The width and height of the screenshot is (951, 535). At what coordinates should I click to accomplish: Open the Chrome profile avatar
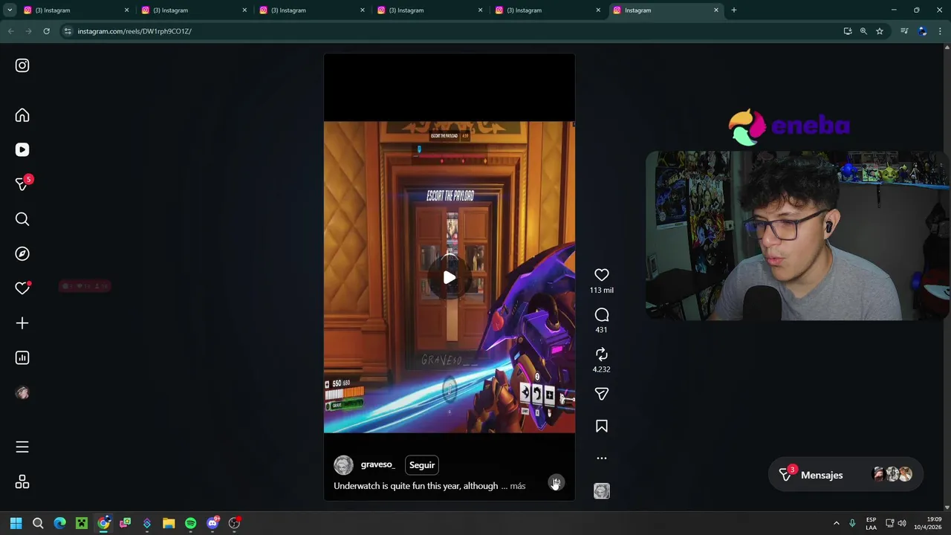[922, 31]
